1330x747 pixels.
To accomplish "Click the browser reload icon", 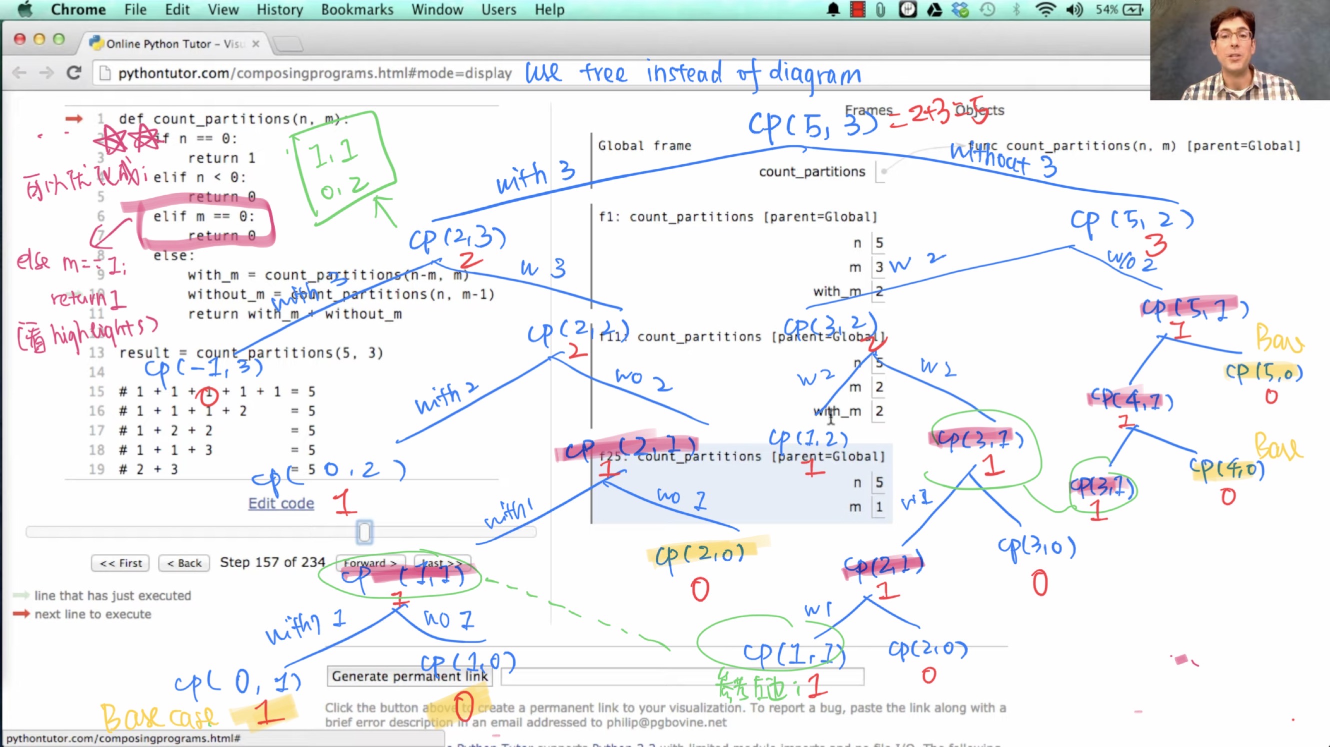I will point(74,73).
